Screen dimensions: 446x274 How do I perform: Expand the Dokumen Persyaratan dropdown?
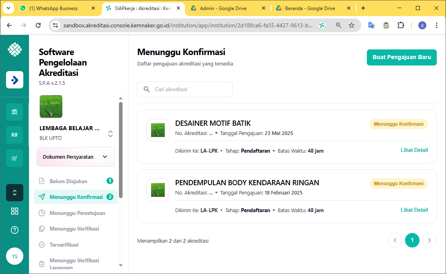(x=76, y=157)
